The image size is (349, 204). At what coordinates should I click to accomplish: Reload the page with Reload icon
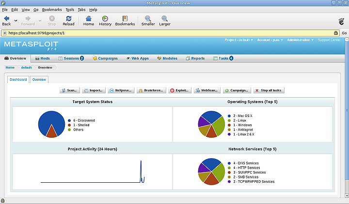68,18
